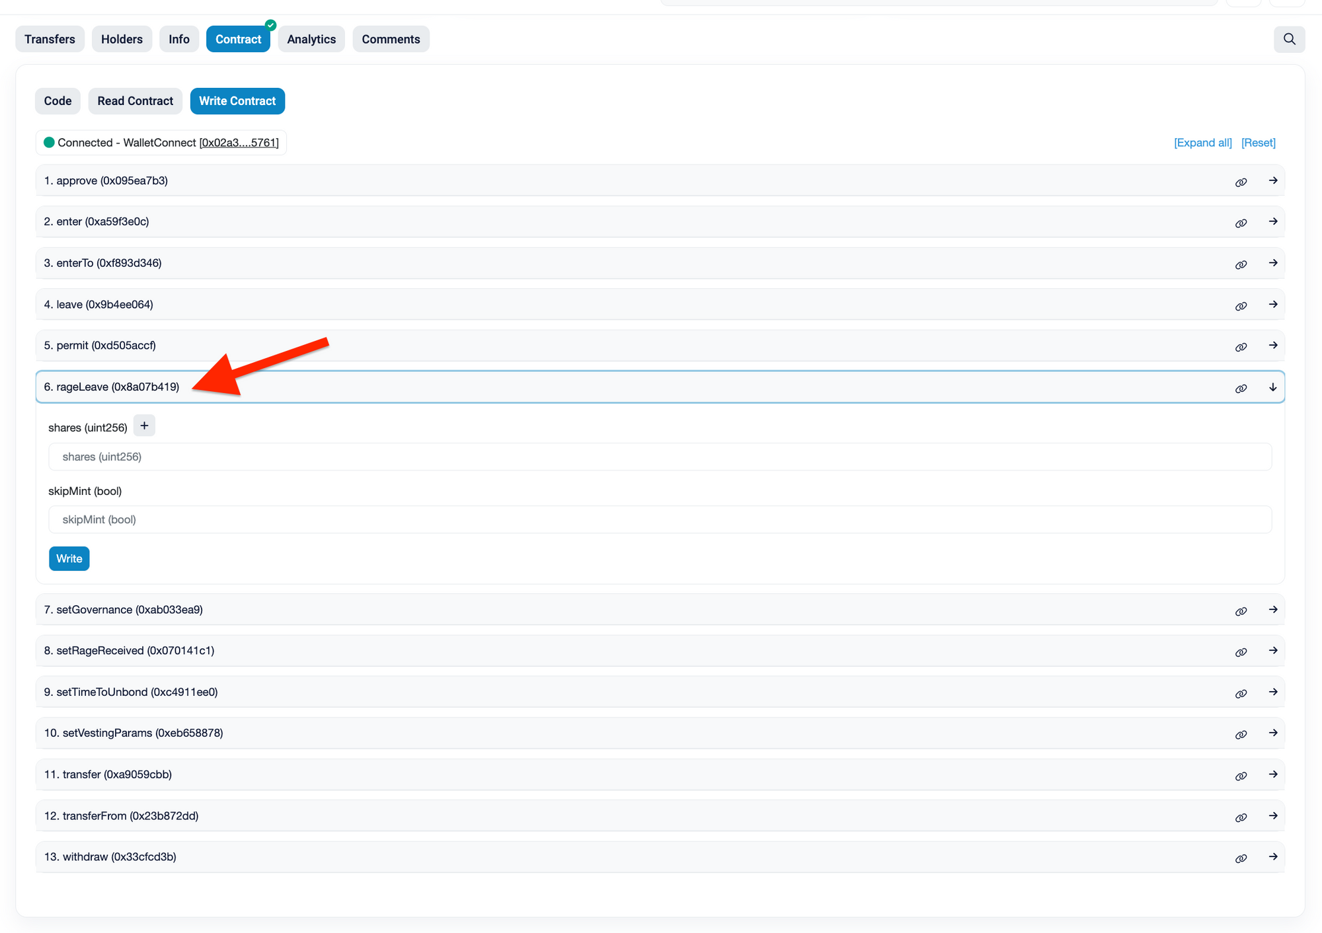
Task: Switch to Transfers tab
Action: (x=50, y=39)
